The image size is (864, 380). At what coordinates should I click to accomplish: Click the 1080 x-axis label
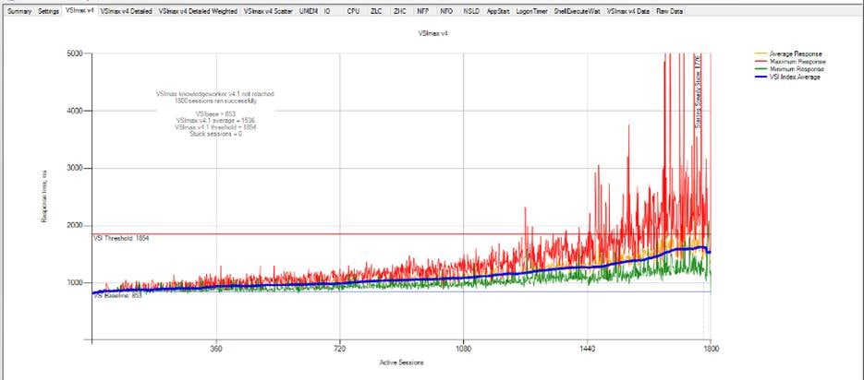tap(463, 348)
